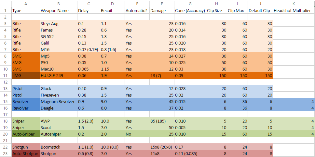Click the '0.07 (0.19)' delay cell

click(x=89, y=50)
